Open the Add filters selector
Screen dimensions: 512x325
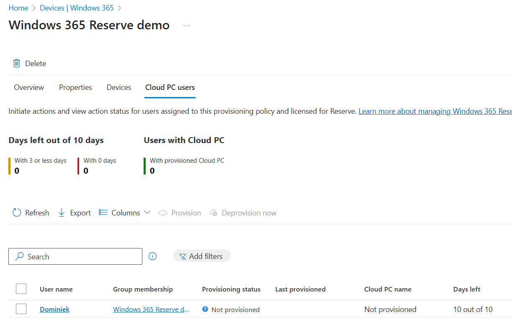[202, 256]
